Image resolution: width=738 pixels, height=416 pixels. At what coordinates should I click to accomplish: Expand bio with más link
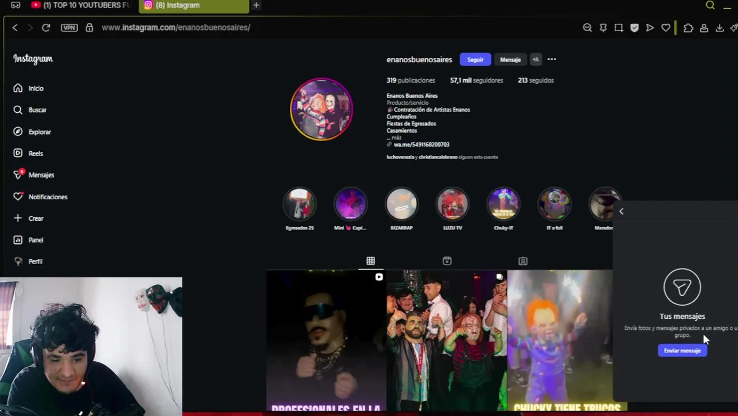pyautogui.click(x=396, y=138)
